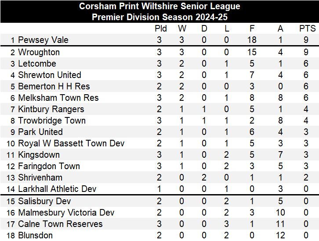
Task: Click the PTS column header
Action: click(308, 29)
